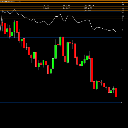This screenshot has height=128, width=128.
Task: Click the '8' price axis label
Action: (122, 20)
